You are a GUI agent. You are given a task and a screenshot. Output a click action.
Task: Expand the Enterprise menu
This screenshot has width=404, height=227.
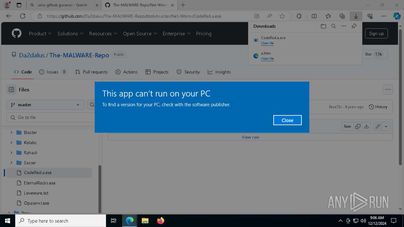(x=177, y=33)
